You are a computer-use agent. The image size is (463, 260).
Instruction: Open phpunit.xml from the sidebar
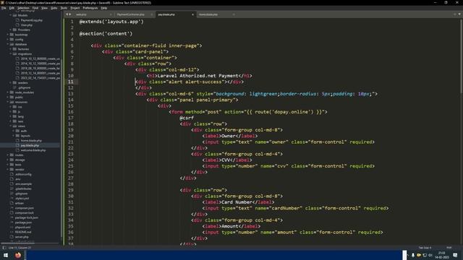tap(22, 227)
